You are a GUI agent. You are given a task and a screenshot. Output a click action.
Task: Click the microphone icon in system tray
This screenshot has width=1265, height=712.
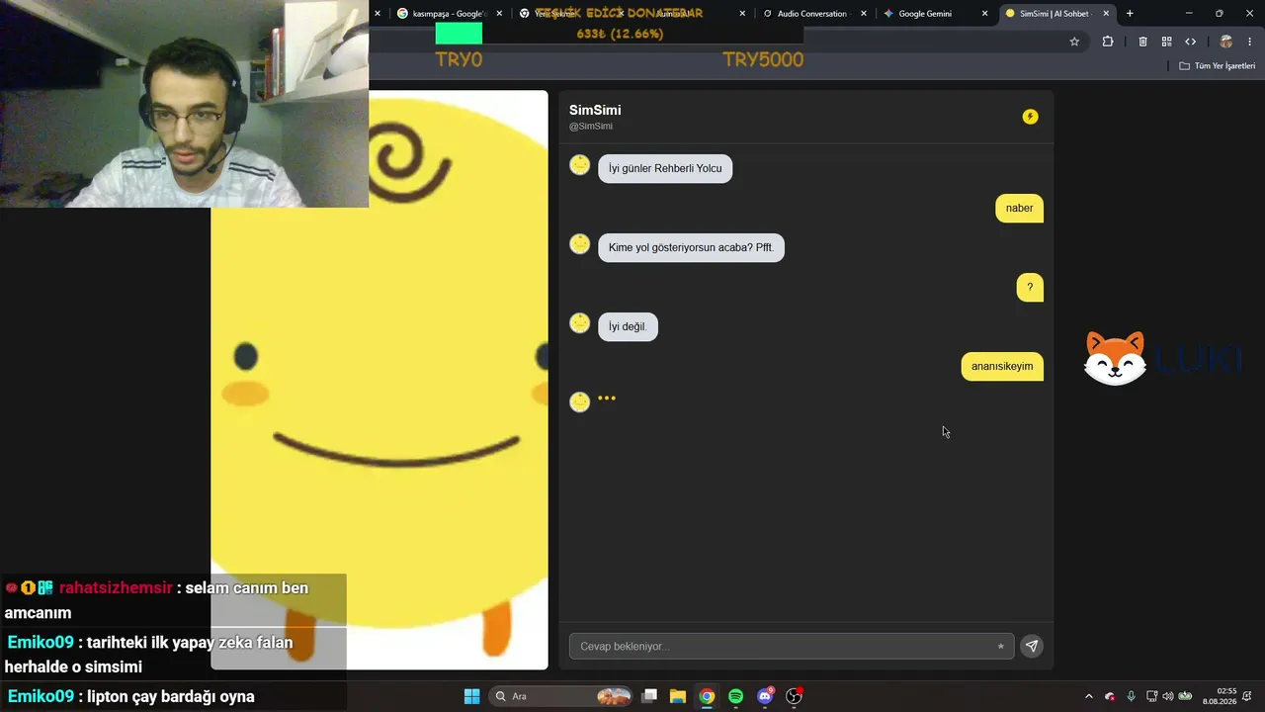[x=1132, y=696]
